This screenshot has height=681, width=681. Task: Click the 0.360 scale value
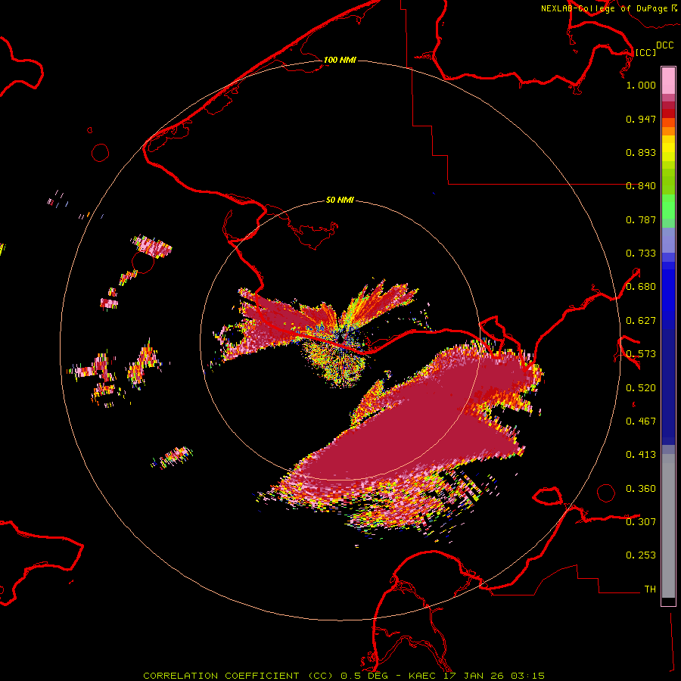(x=641, y=489)
